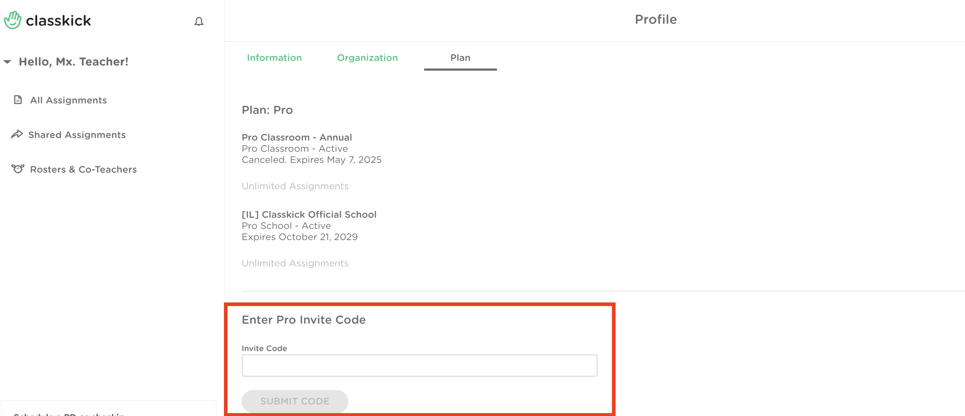This screenshot has height=416, width=965.
Task: Focus the Invite Code input field
Action: pyautogui.click(x=419, y=365)
